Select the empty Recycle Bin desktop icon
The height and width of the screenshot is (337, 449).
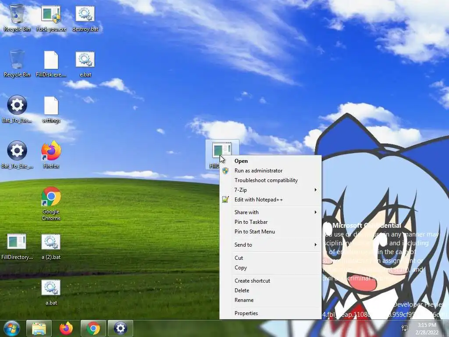pyautogui.click(x=17, y=64)
